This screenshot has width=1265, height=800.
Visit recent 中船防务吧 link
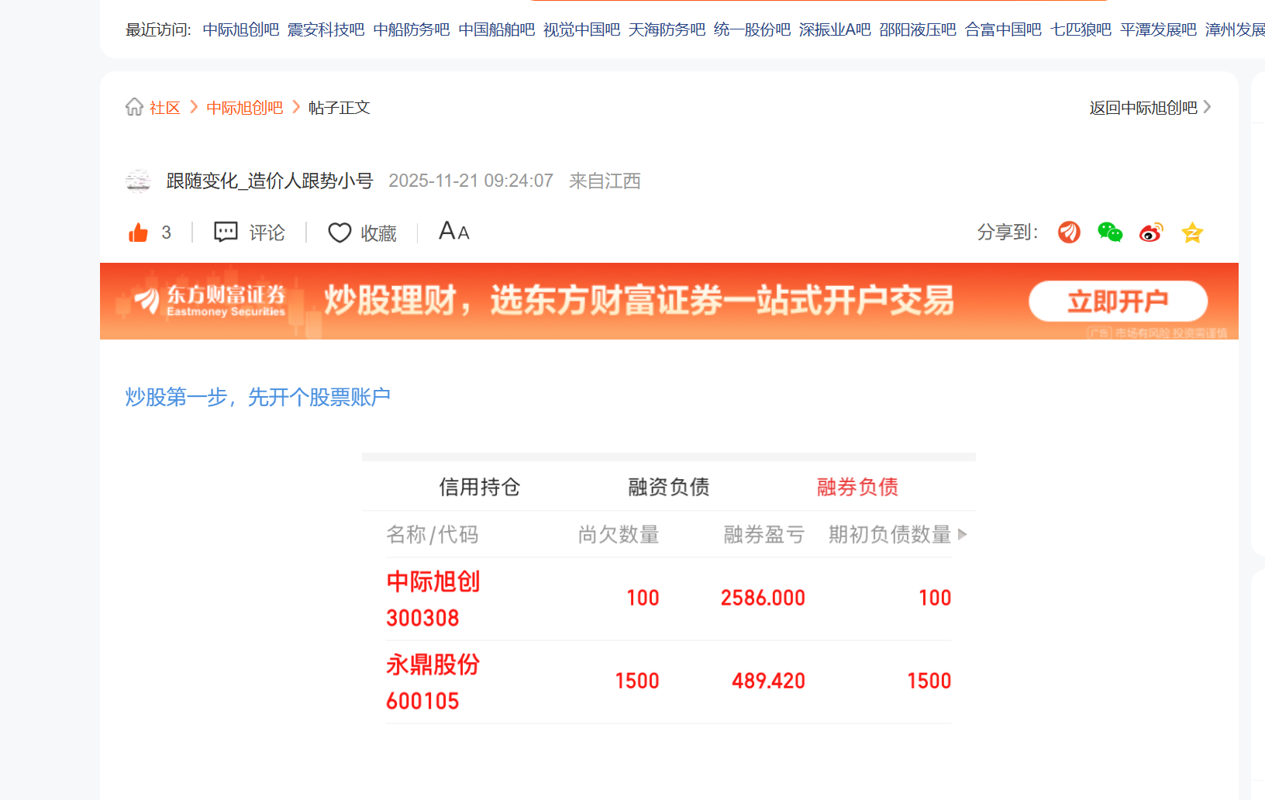coord(412,29)
